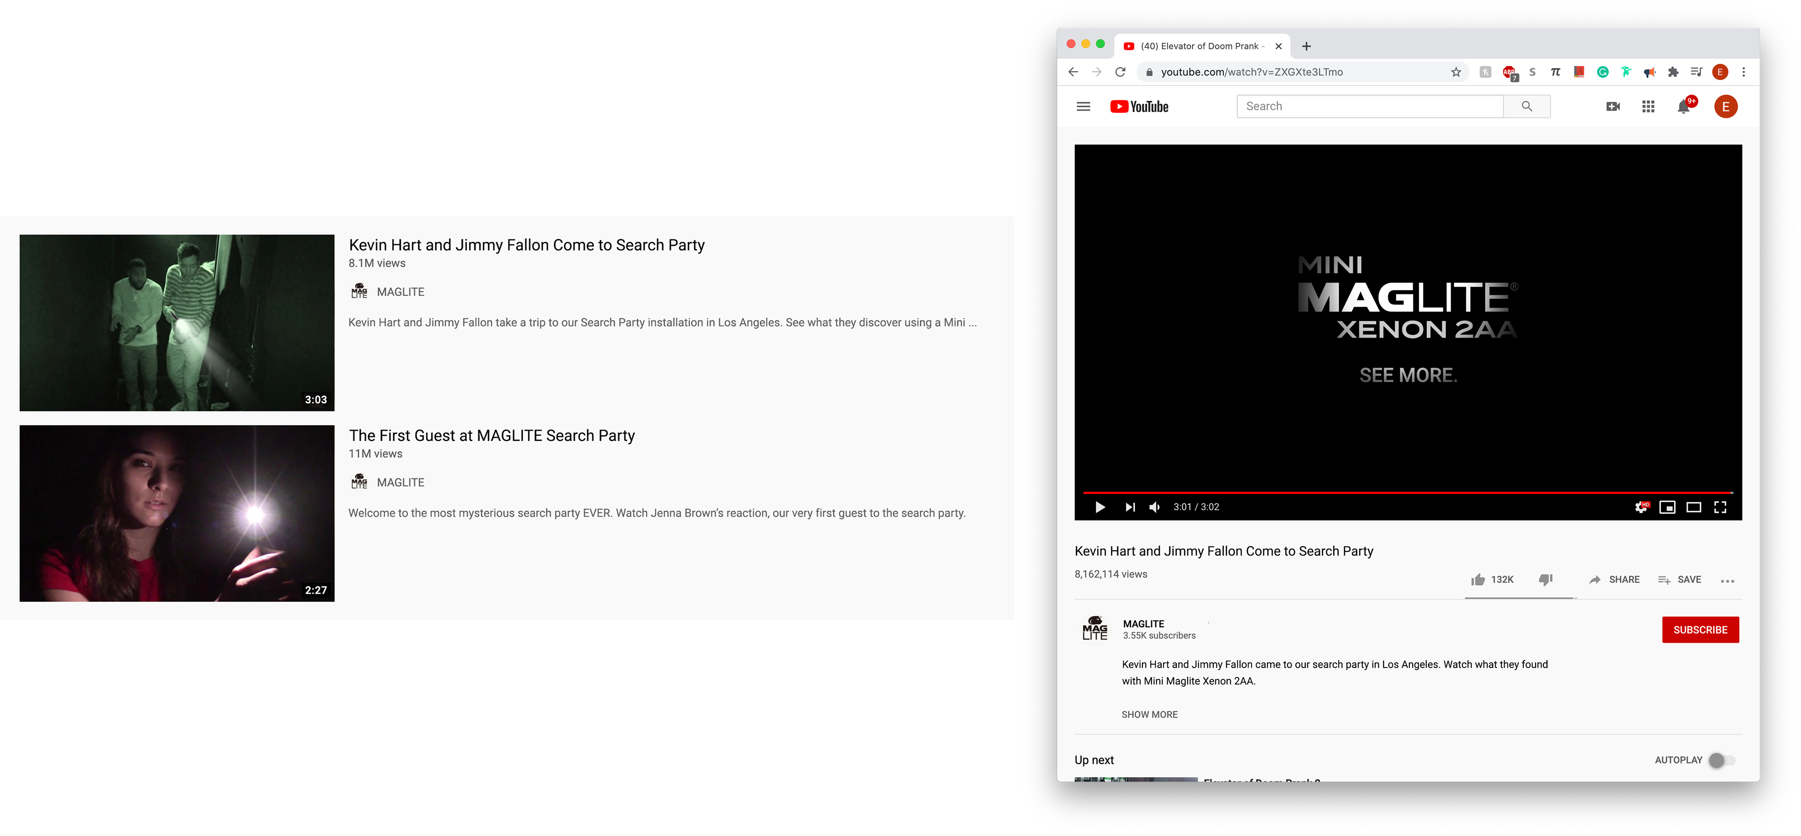
Task: Click the 3.55K subscribers text
Action: tap(1159, 636)
